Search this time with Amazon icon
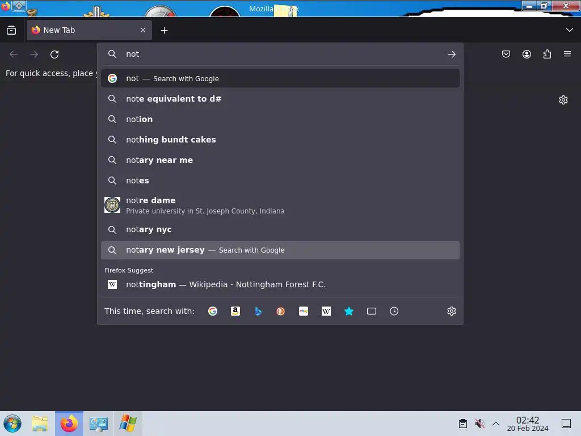Screen dimensions: 581x436 (x=235, y=311)
